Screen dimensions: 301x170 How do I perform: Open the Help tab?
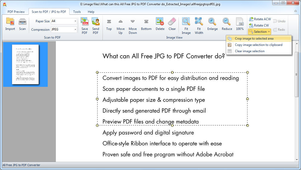(91, 12)
